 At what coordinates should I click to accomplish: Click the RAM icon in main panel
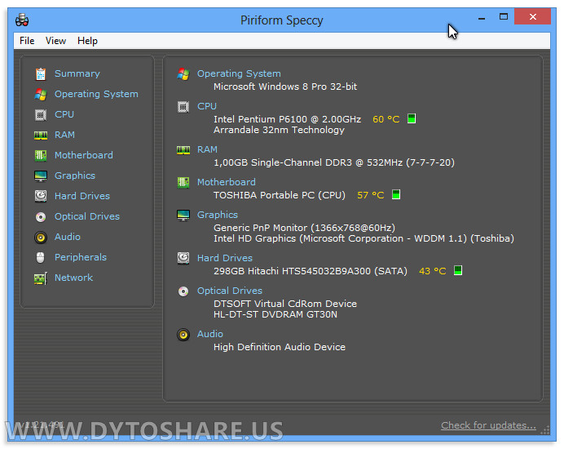click(183, 150)
